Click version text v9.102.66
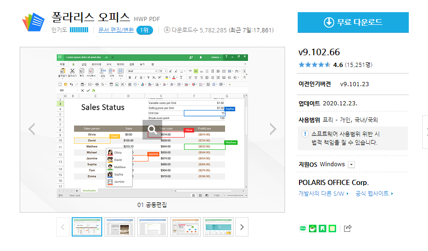Screen dimensions: 428x251 [x=319, y=52]
